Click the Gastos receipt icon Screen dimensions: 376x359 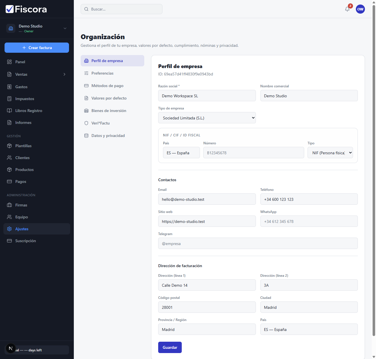tap(9, 87)
